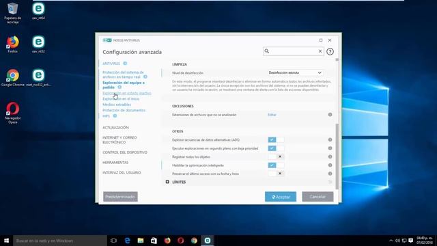Open Protección de documentos settings
437x246 pixels.
124,110
